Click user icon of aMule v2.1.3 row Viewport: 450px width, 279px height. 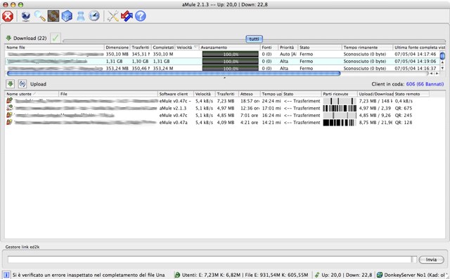point(9,108)
